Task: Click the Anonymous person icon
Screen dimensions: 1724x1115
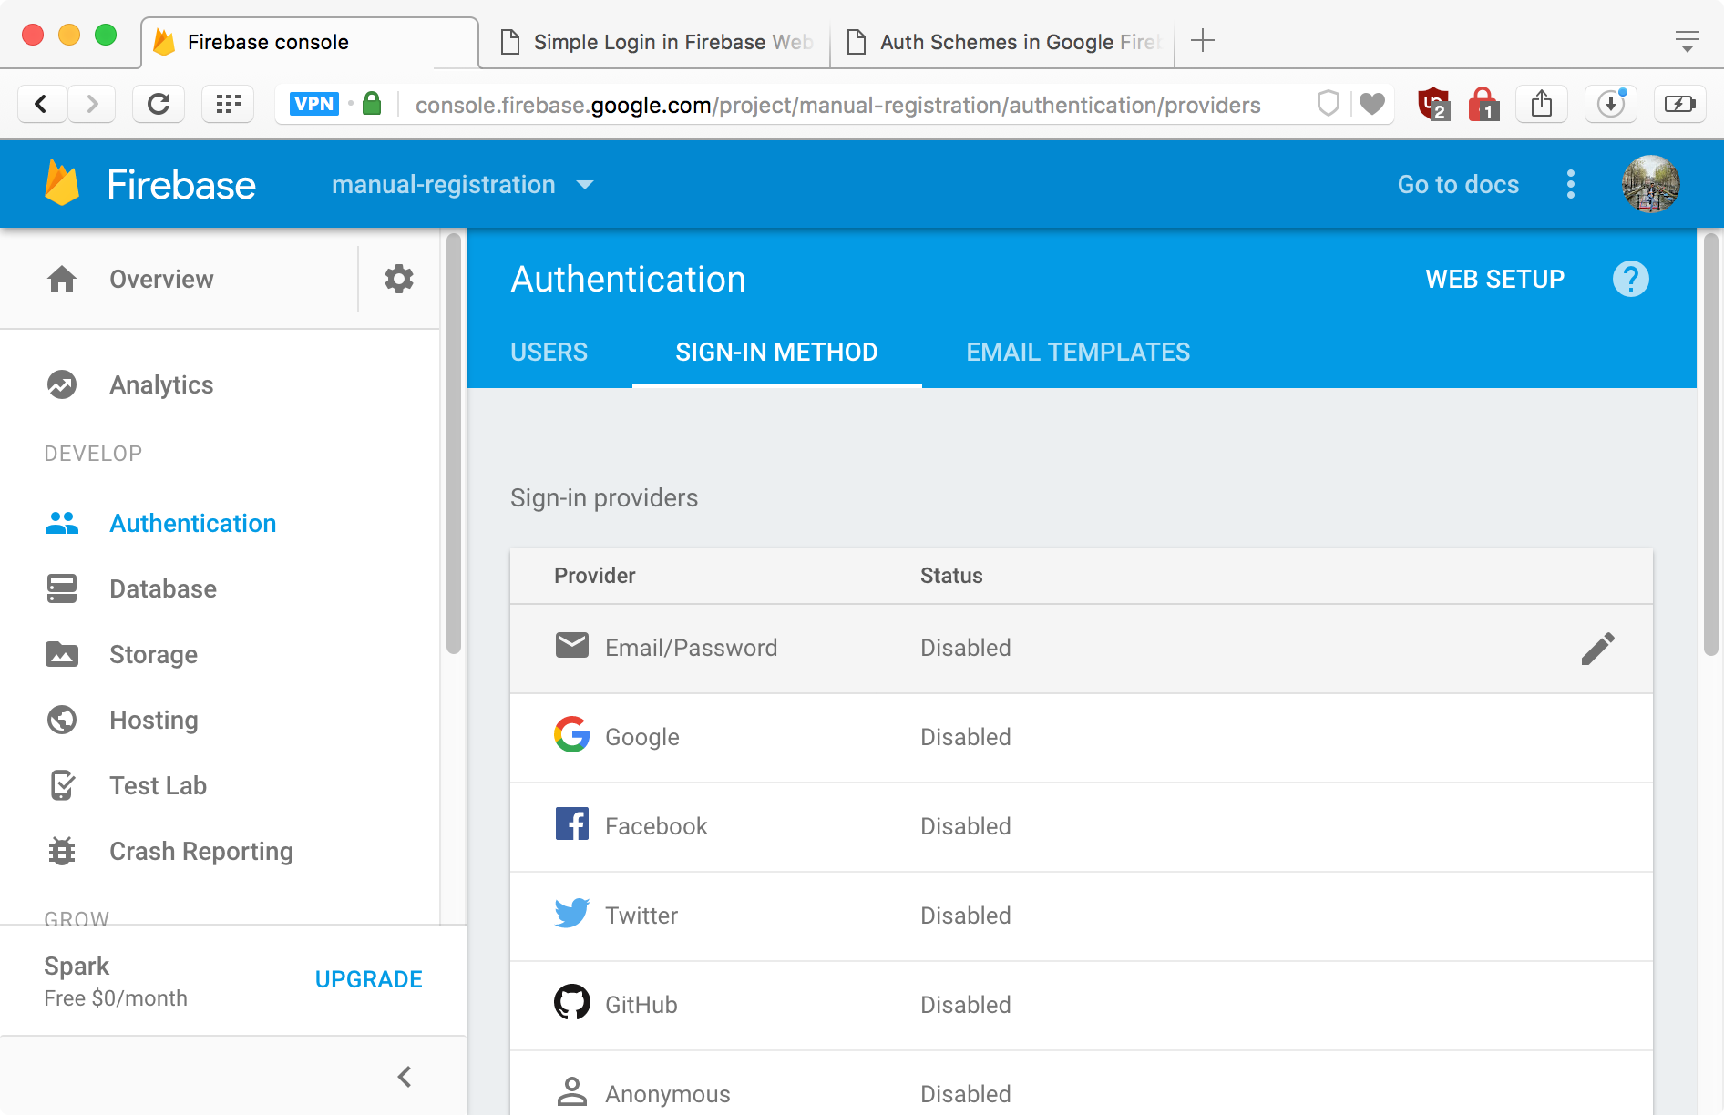Action: pyautogui.click(x=572, y=1091)
